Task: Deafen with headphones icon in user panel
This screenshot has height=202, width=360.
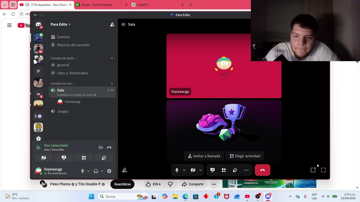Action: [96, 171]
